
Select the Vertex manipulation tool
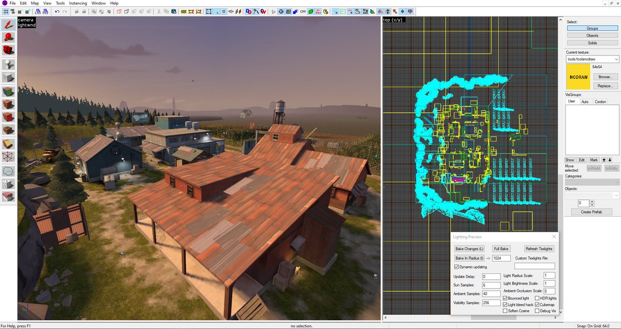8,157
